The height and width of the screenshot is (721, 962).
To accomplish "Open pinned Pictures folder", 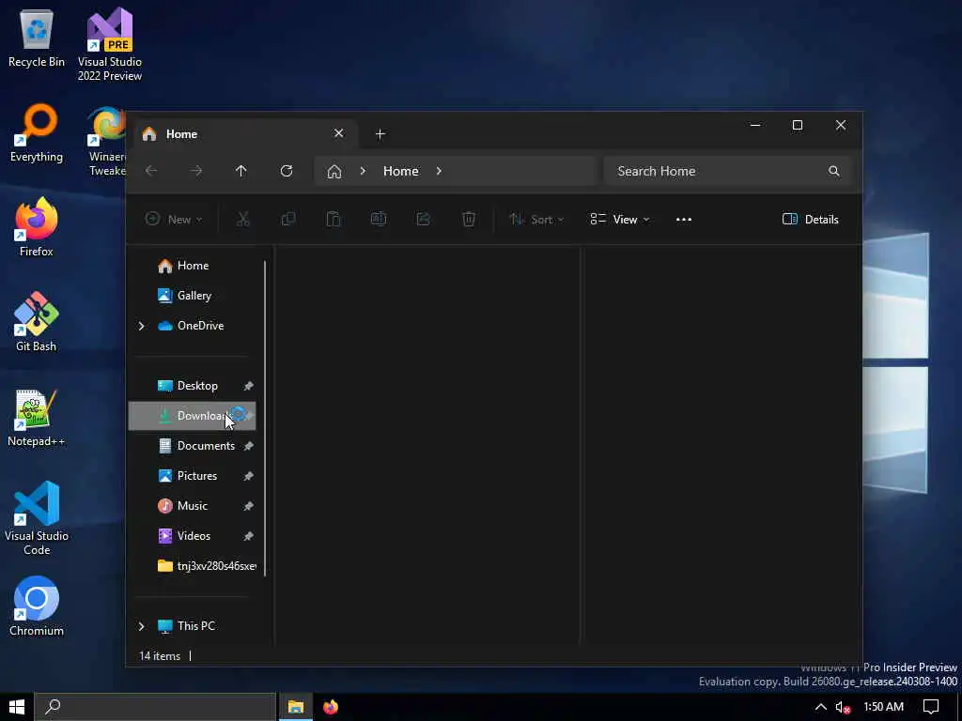I will [192, 476].
